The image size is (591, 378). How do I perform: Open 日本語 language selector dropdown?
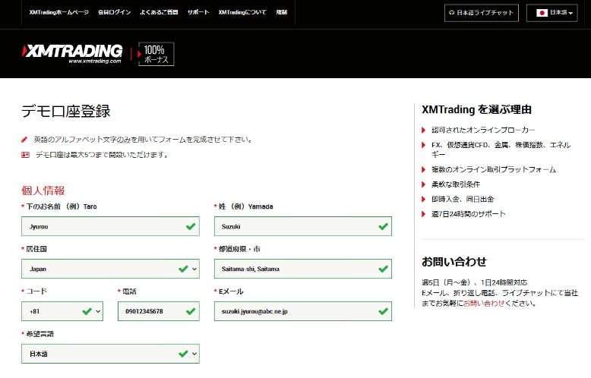(551, 13)
